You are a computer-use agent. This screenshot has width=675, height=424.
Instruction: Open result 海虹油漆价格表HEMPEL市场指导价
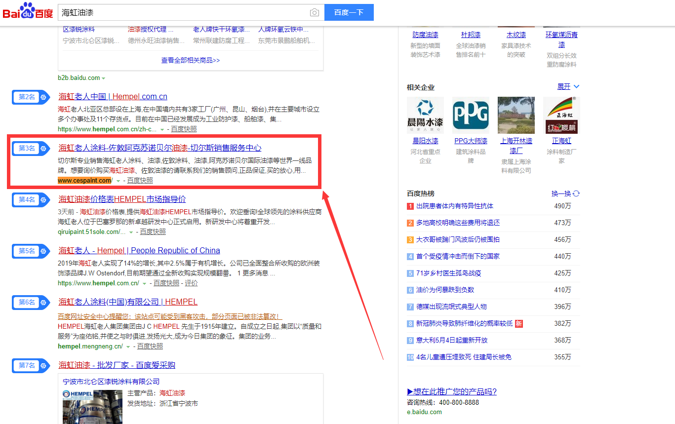point(122,199)
